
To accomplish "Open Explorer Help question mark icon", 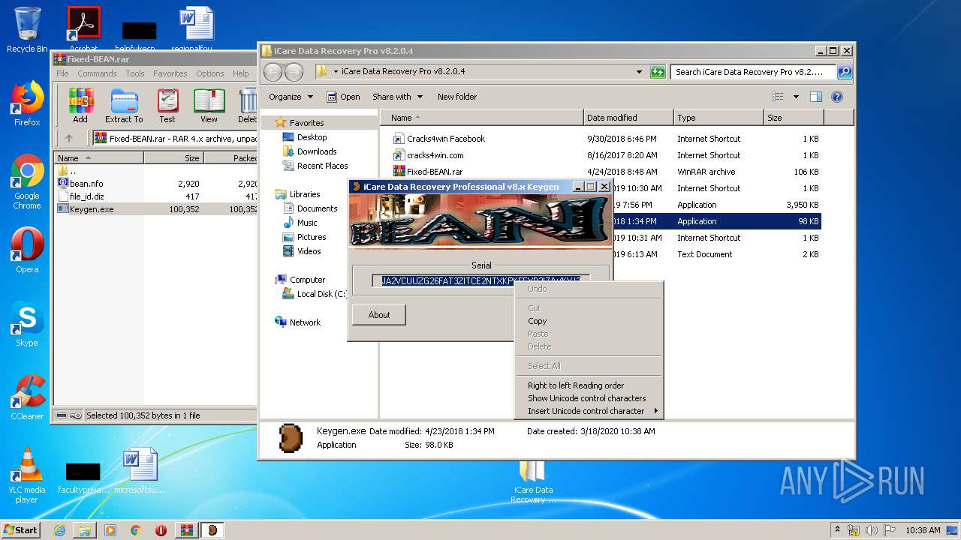I will [x=837, y=97].
